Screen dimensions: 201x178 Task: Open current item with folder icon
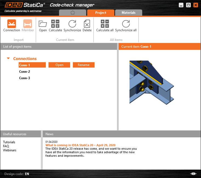pos(43,26)
